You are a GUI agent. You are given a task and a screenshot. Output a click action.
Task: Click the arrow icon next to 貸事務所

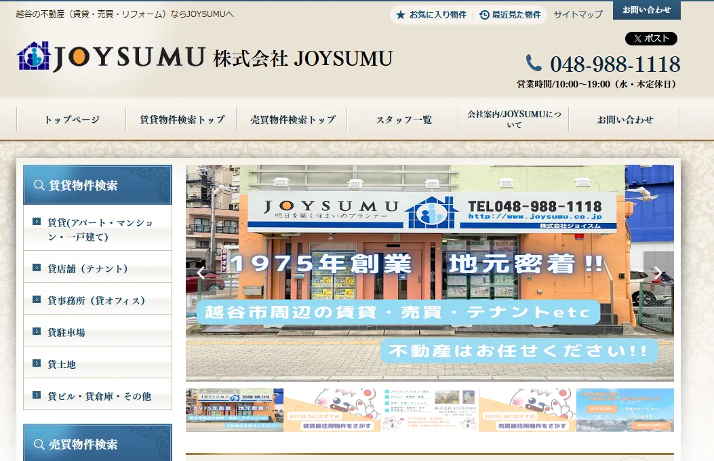[37, 300]
